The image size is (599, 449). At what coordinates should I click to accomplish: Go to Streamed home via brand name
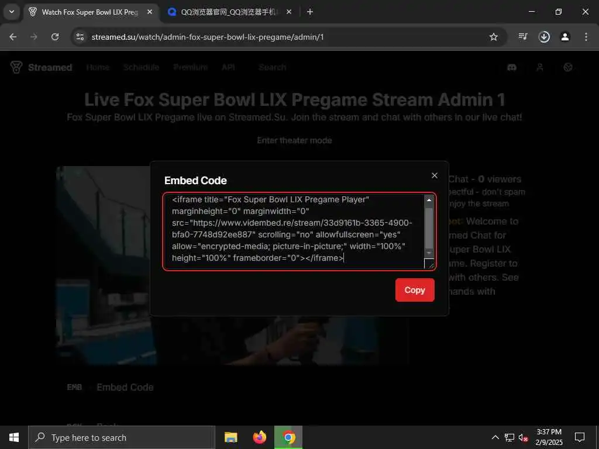[x=50, y=68]
